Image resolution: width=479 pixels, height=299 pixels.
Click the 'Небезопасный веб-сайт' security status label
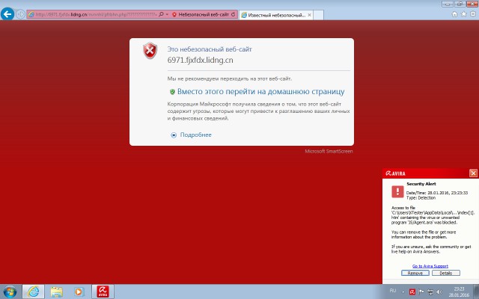coord(204,14)
